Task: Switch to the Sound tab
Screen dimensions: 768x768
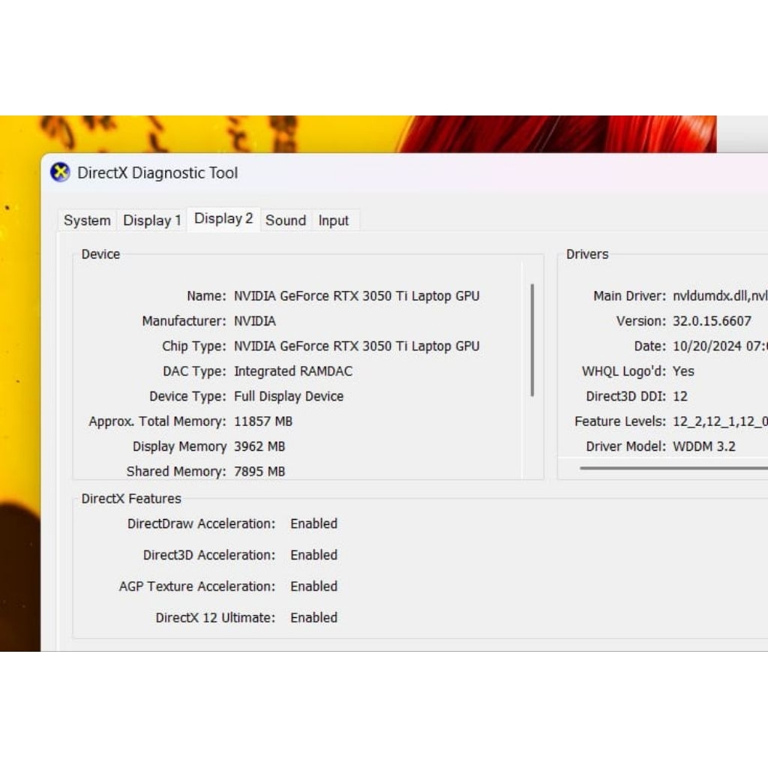Action: 286,220
